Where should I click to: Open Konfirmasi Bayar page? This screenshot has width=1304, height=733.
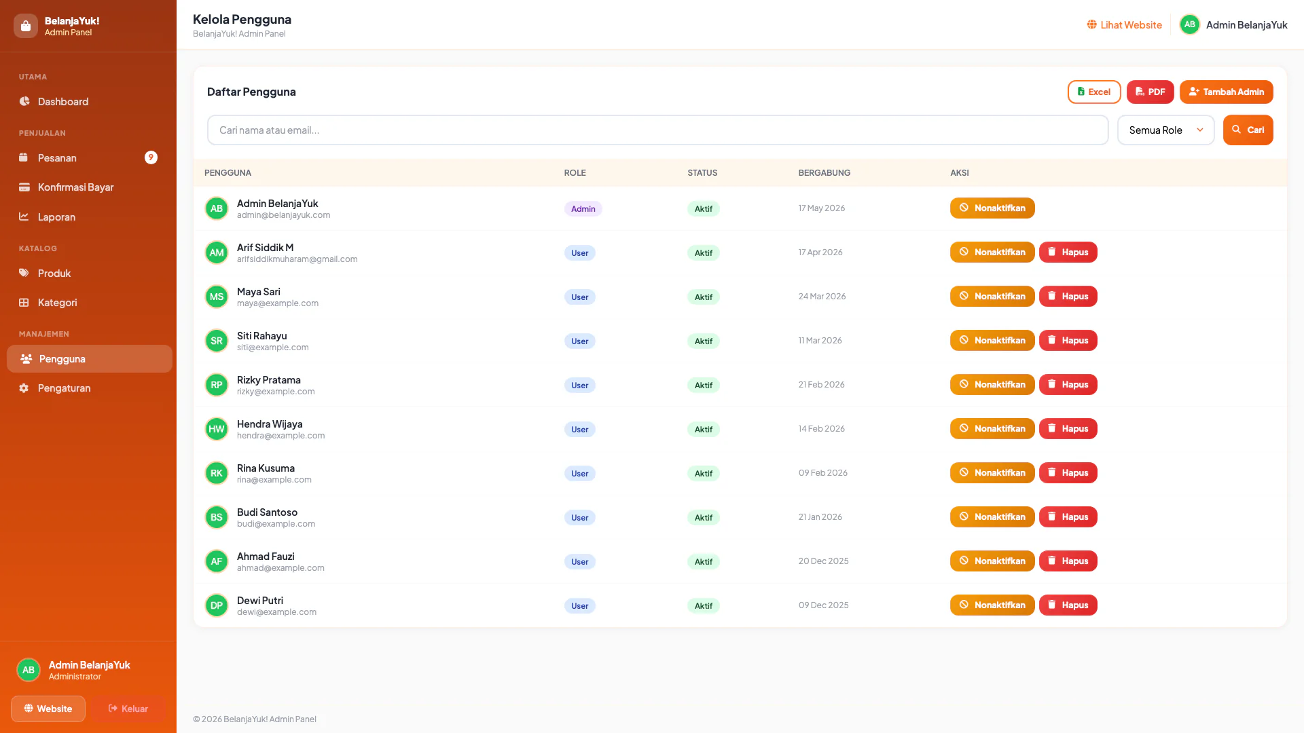click(88, 187)
